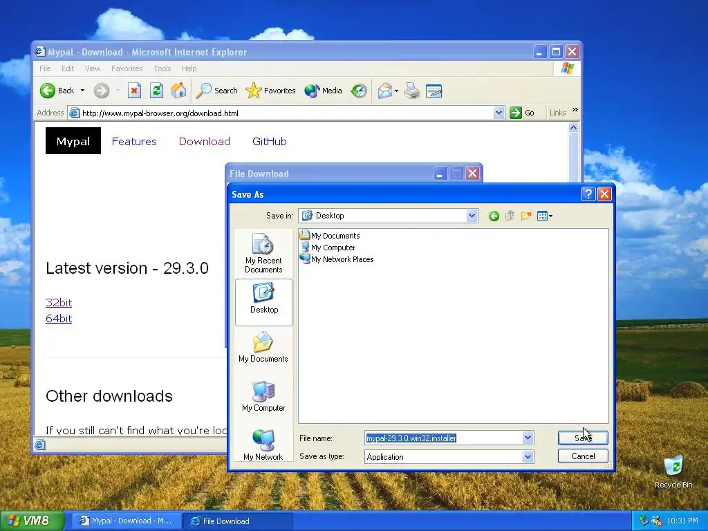708x531 pixels.
Task: Open Favorites star in IE toolbar
Action: (x=270, y=91)
